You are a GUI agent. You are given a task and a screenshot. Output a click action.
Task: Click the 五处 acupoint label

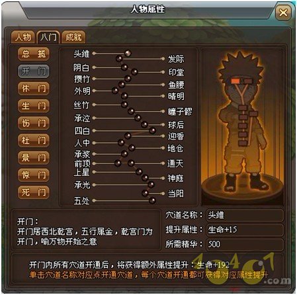(x=81, y=200)
